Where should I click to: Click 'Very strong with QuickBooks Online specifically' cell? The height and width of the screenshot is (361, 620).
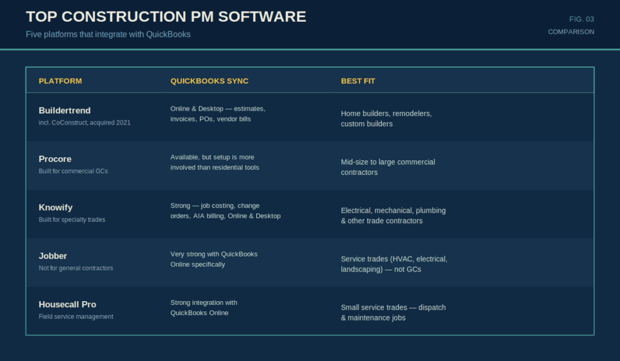(x=214, y=259)
